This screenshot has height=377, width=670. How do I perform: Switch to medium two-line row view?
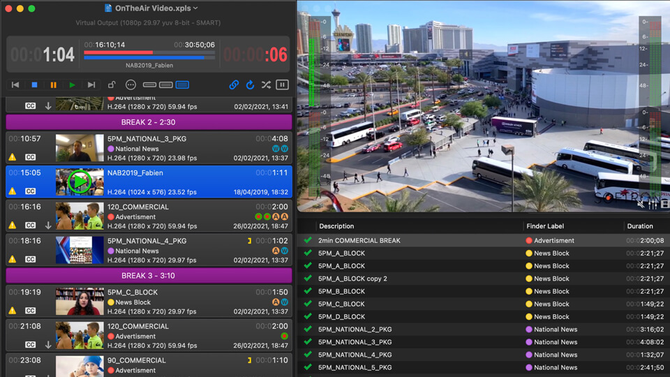click(x=166, y=85)
